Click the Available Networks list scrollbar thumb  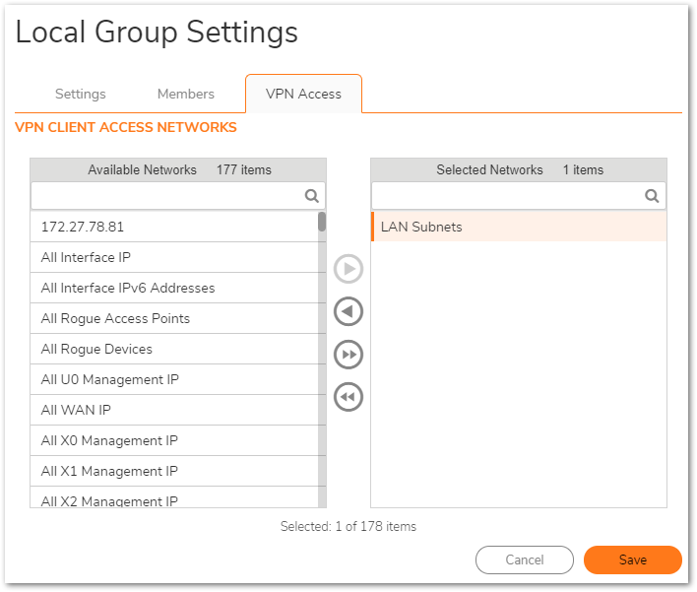click(x=322, y=222)
